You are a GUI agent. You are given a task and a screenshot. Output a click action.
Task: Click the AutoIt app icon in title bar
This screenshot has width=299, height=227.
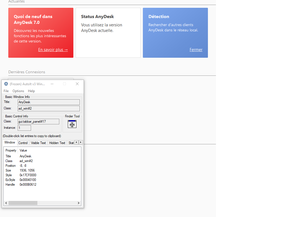point(6,84)
